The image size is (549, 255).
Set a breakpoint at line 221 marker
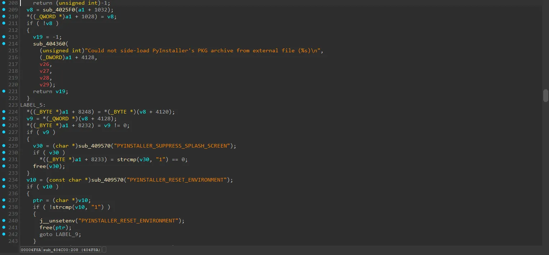[4, 91]
